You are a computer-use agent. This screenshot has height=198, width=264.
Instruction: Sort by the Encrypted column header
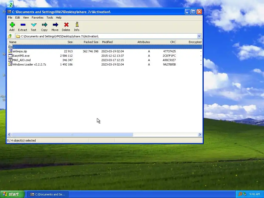pos(189,42)
